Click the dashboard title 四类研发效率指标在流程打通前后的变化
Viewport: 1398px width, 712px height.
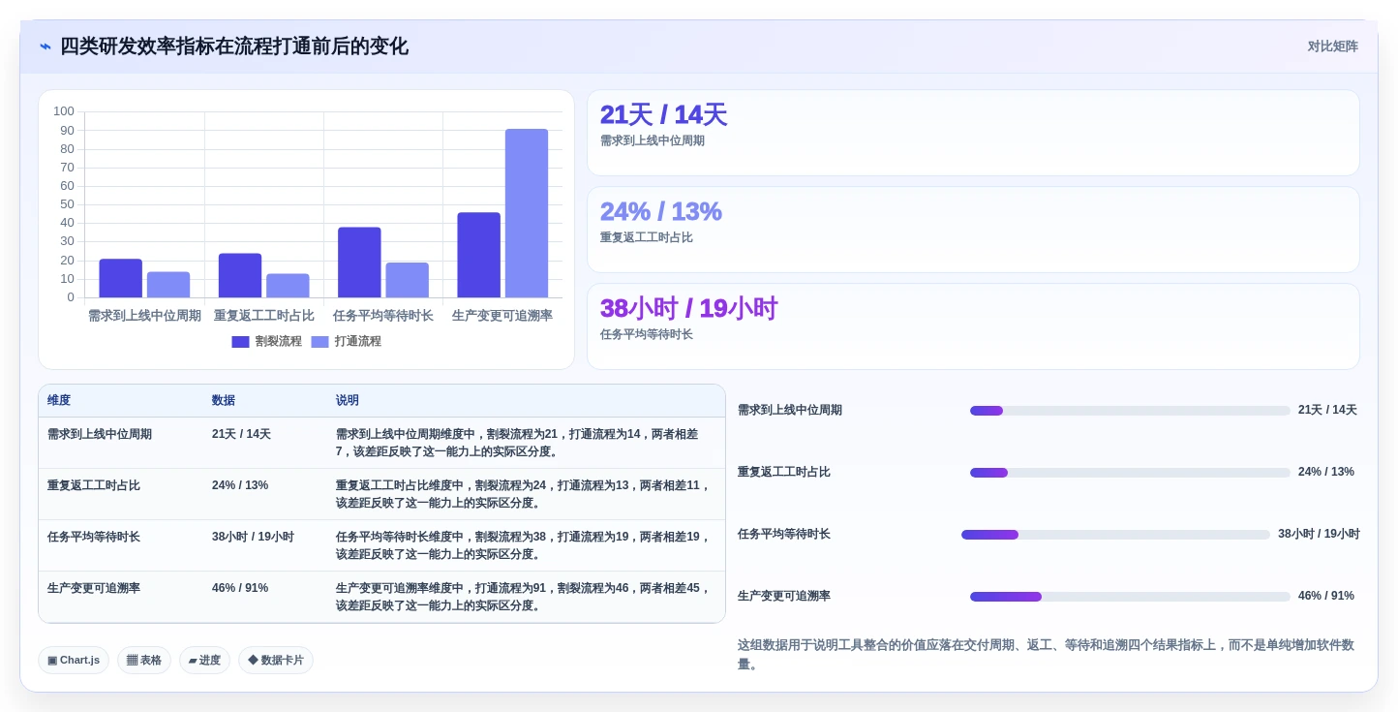click(234, 46)
